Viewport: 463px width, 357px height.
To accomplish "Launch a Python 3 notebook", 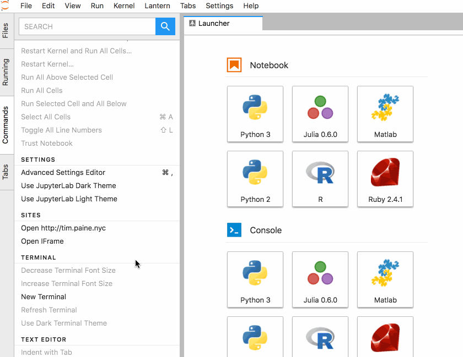I will tap(255, 114).
